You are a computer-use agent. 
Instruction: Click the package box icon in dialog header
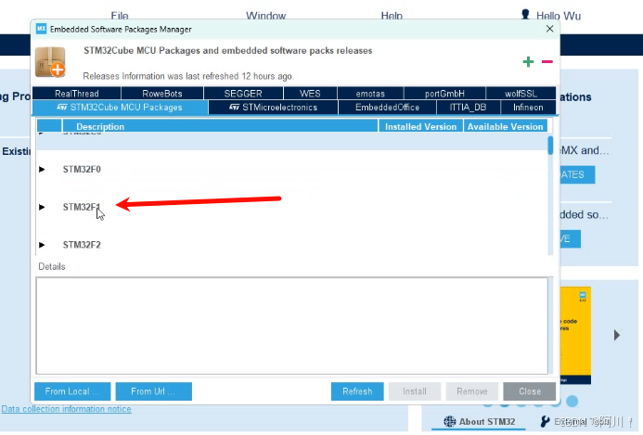click(x=50, y=62)
